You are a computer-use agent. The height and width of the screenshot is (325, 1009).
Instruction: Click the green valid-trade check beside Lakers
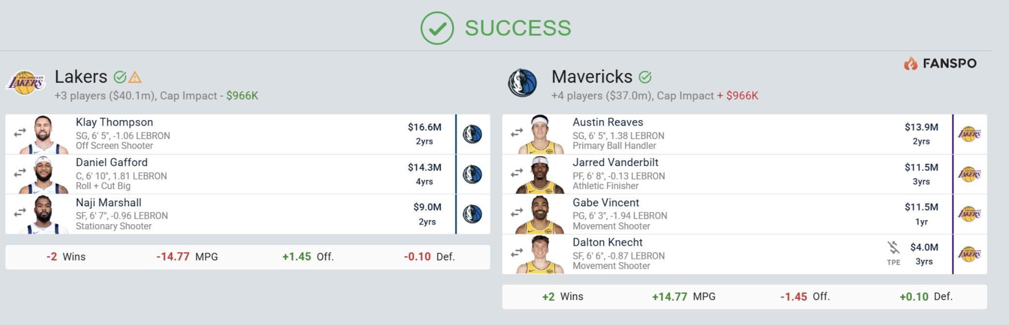[119, 77]
